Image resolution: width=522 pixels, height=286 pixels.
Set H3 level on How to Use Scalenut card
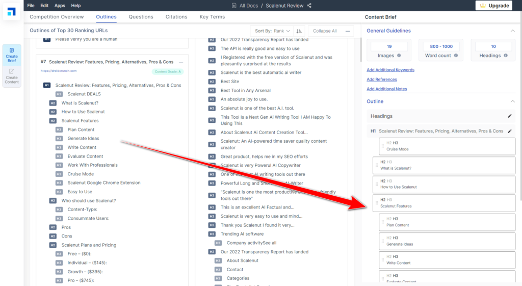pos(389,181)
